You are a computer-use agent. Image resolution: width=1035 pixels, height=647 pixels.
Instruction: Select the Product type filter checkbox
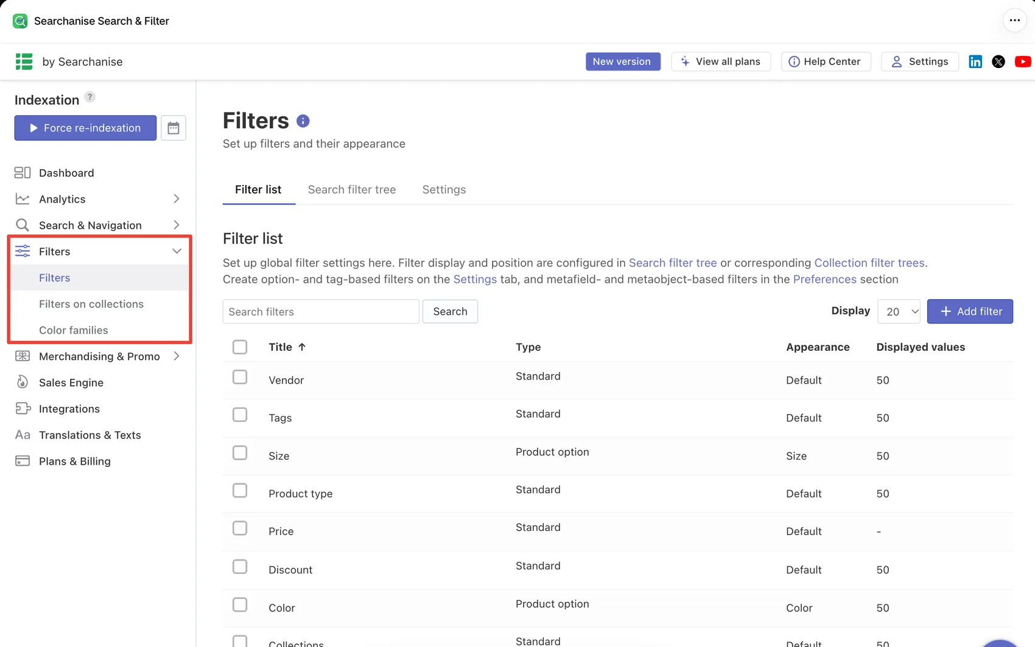[x=240, y=491]
